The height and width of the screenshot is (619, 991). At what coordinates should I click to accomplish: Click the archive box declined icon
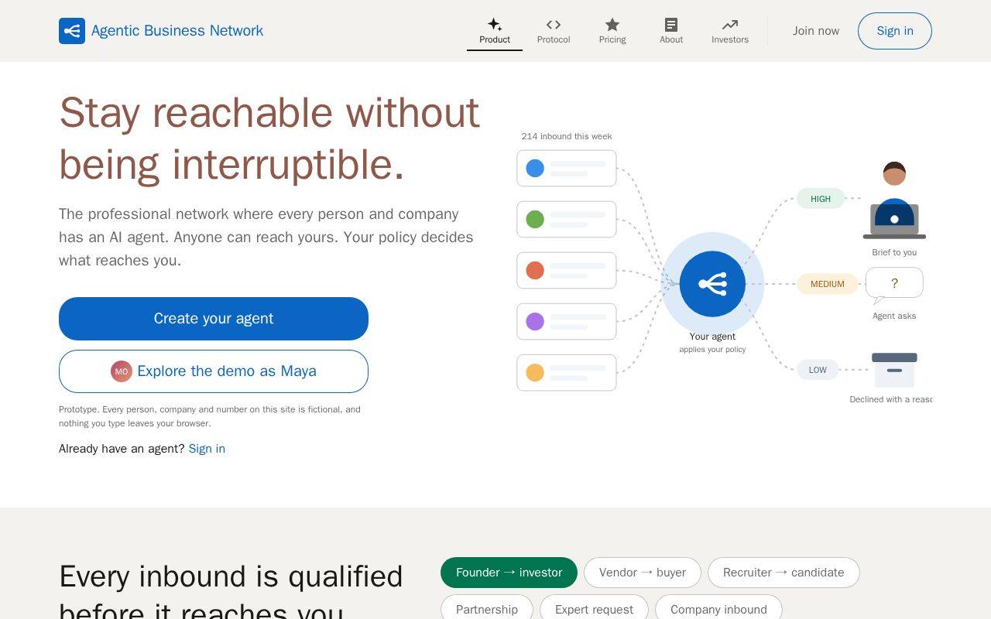[x=894, y=370]
